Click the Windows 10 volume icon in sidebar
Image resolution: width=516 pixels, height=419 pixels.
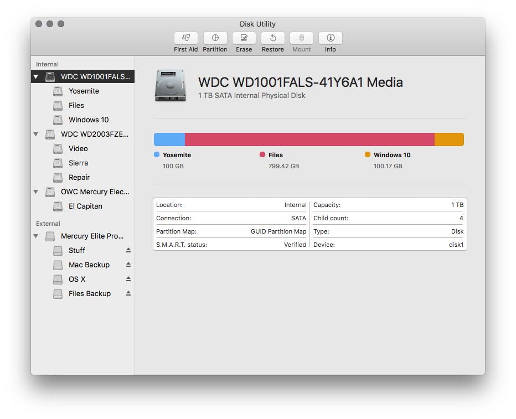pos(58,120)
